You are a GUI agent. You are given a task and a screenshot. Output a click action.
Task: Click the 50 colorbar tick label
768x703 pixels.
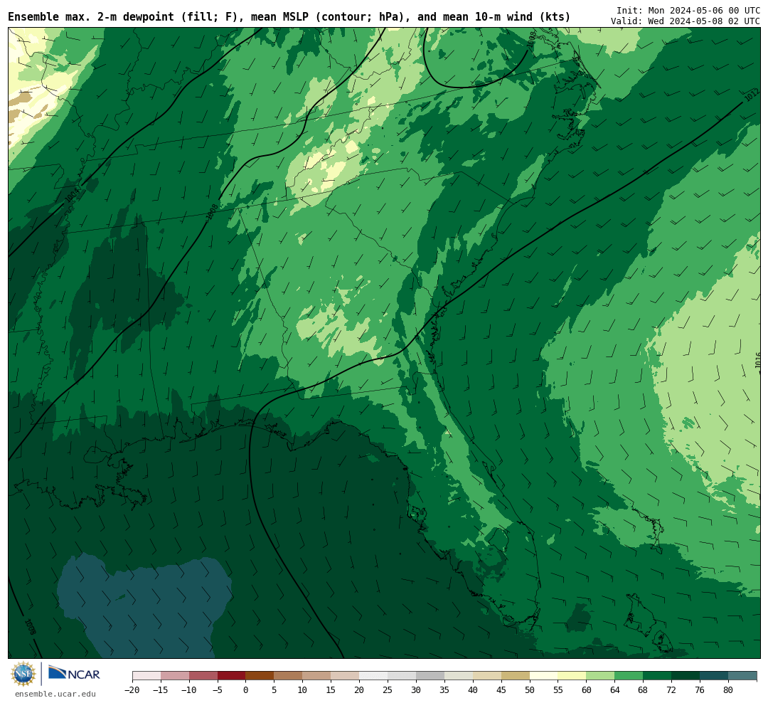coord(530,690)
